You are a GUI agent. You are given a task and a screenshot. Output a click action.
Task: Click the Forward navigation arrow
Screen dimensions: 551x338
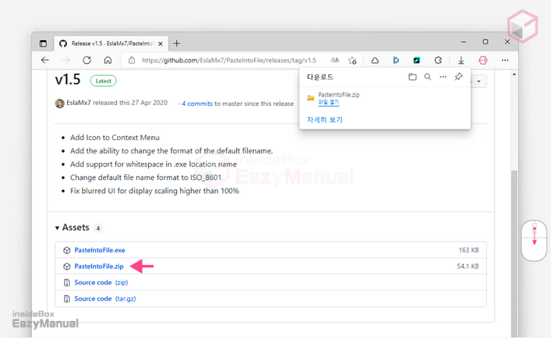coord(66,60)
